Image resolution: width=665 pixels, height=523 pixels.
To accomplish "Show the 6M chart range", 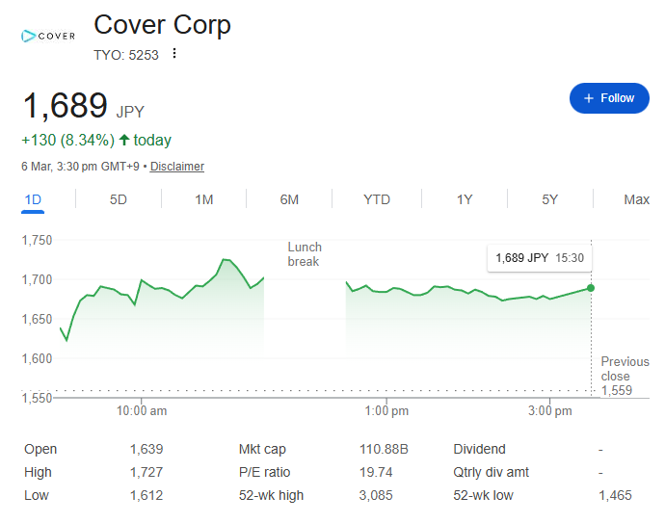I will click(289, 199).
